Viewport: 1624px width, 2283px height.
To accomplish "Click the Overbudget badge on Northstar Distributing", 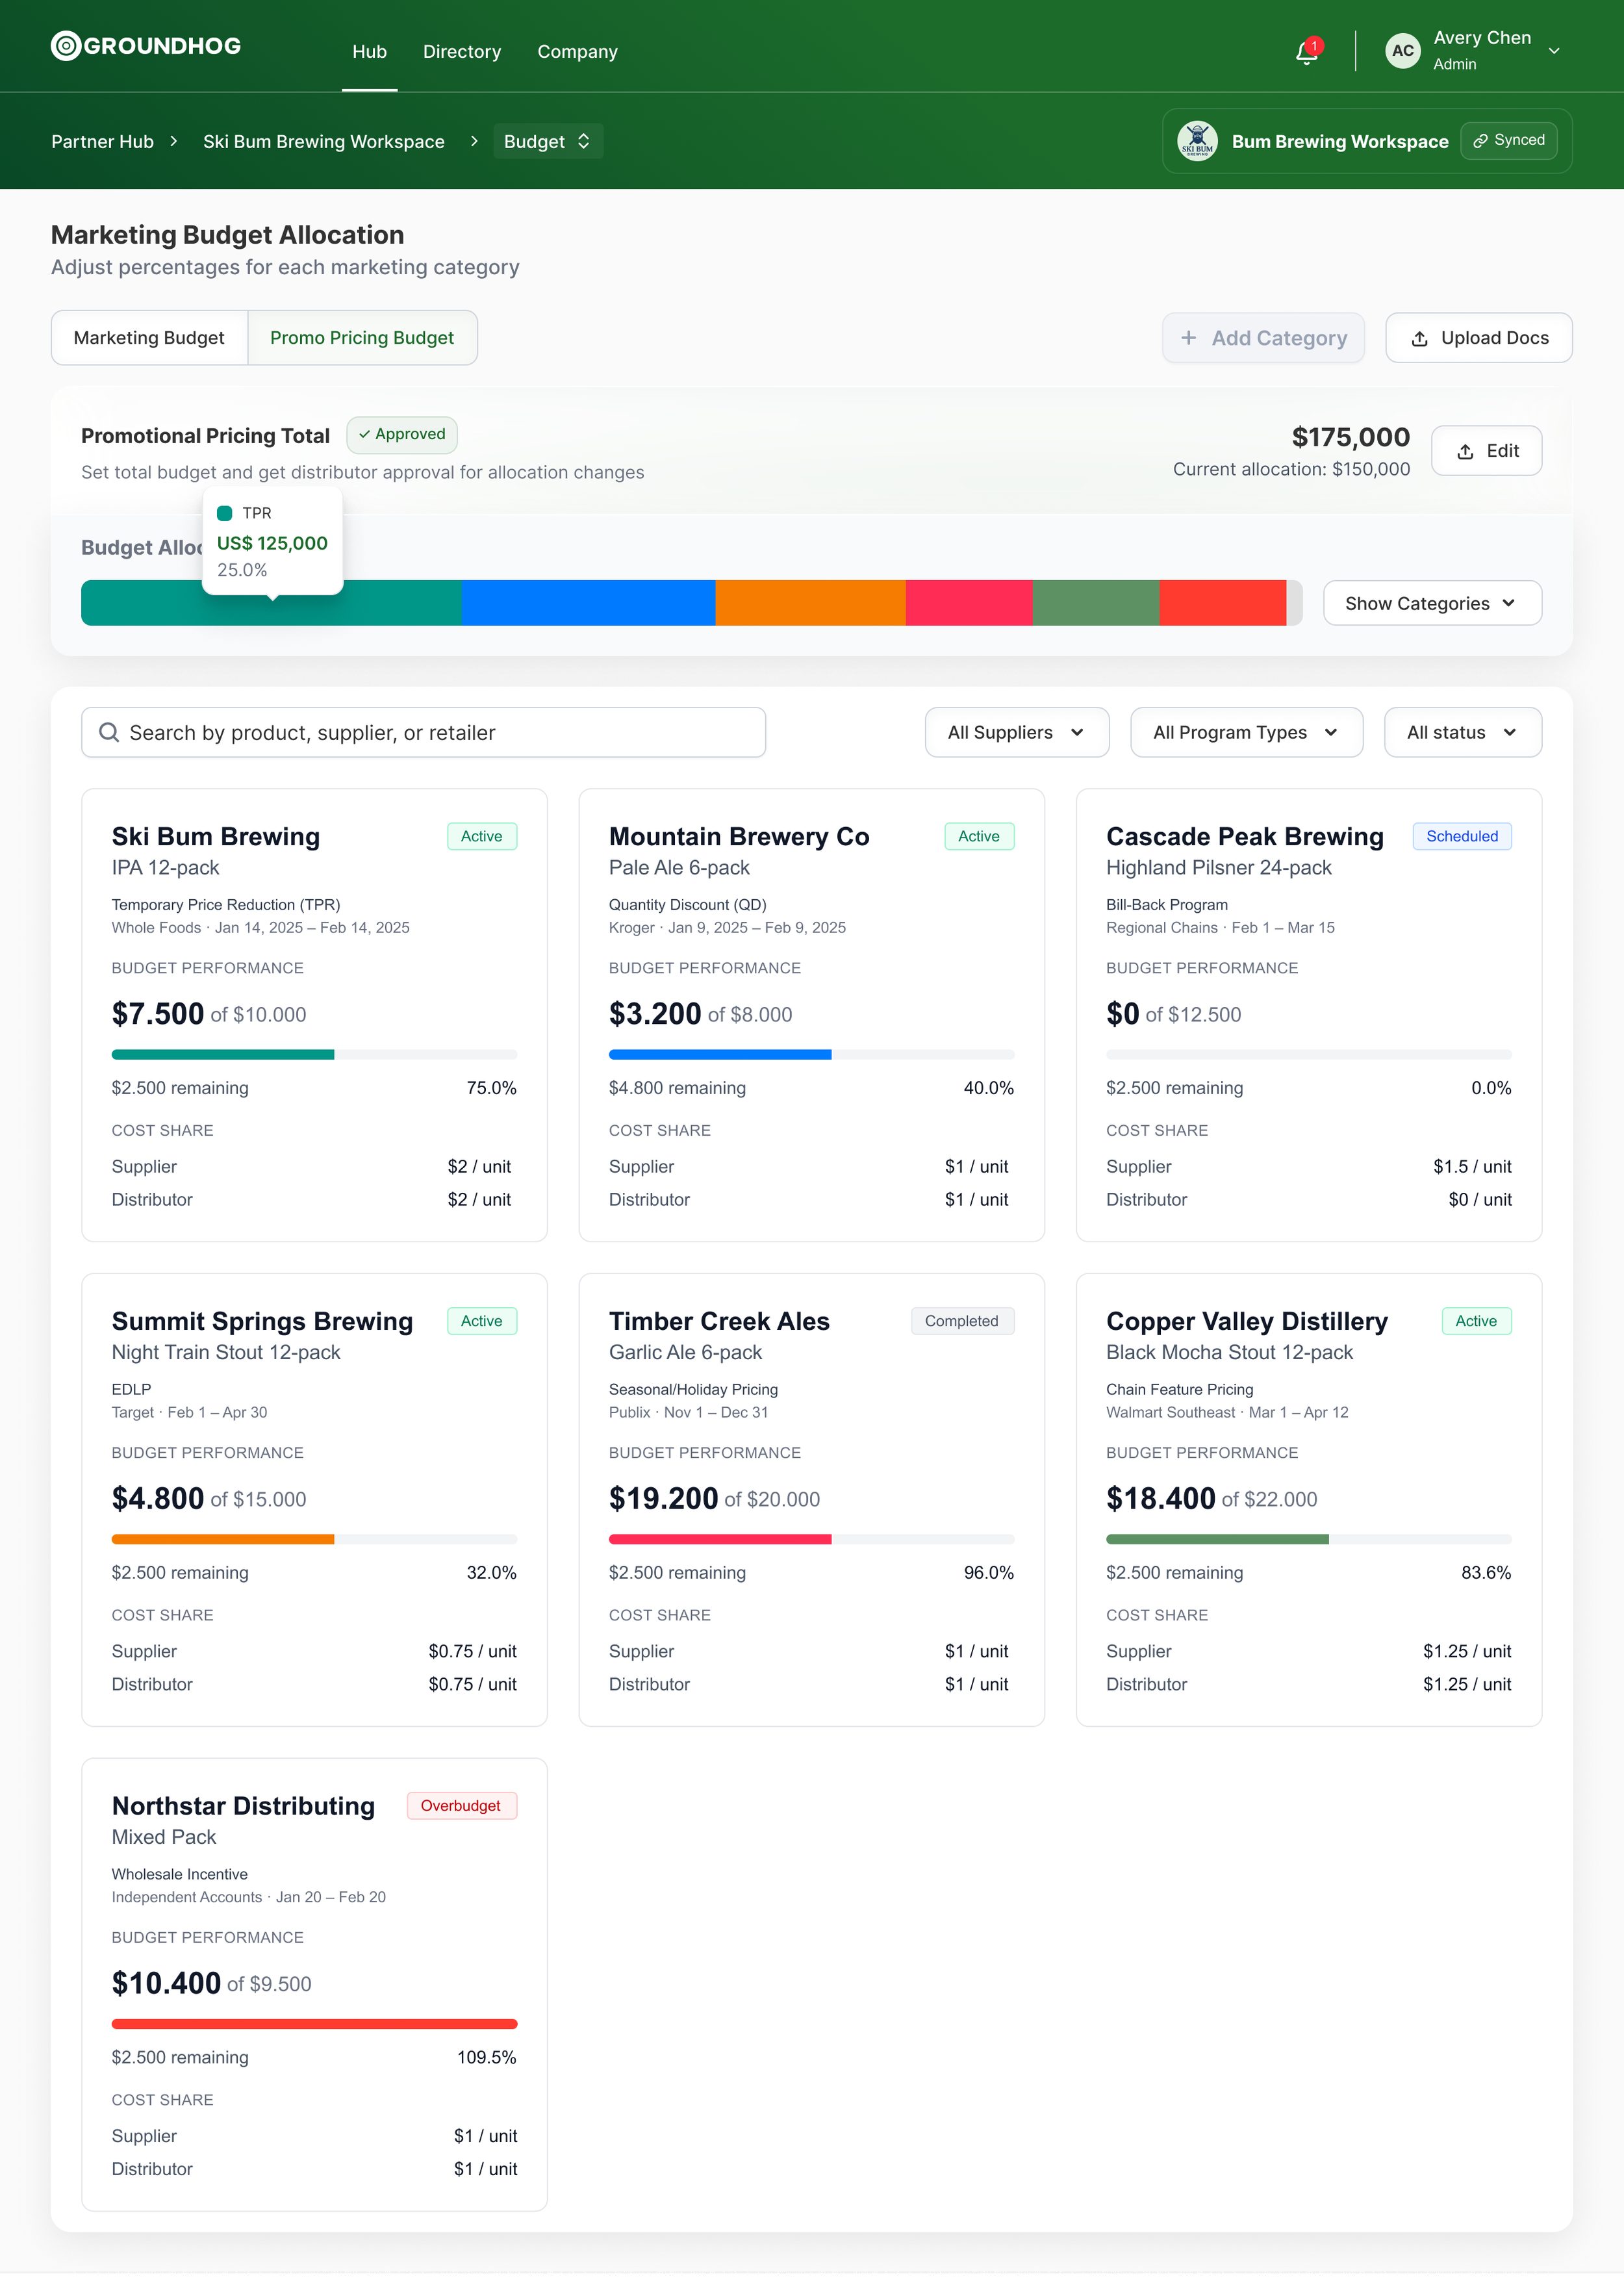I will tap(461, 1806).
